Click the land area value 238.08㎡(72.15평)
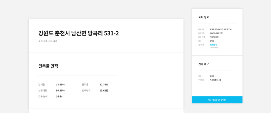The height and width of the screenshot is (113, 271). coord(217,33)
